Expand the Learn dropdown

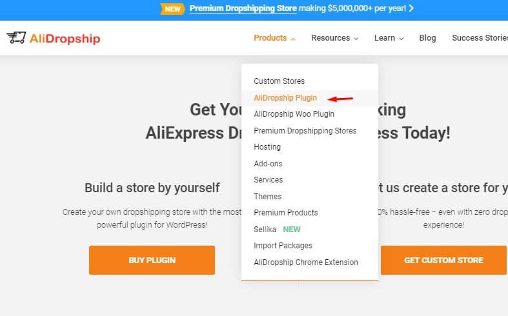(389, 38)
